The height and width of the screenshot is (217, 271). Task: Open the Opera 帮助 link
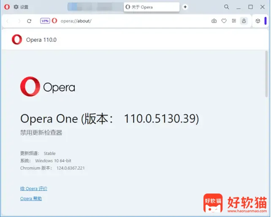pyautogui.click(x=31, y=198)
